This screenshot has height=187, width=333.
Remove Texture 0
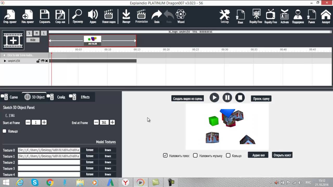coord(90,150)
